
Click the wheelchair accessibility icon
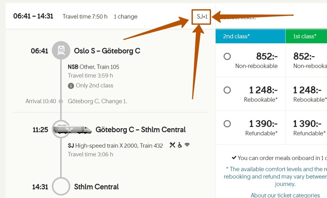[x=180, y=145]
